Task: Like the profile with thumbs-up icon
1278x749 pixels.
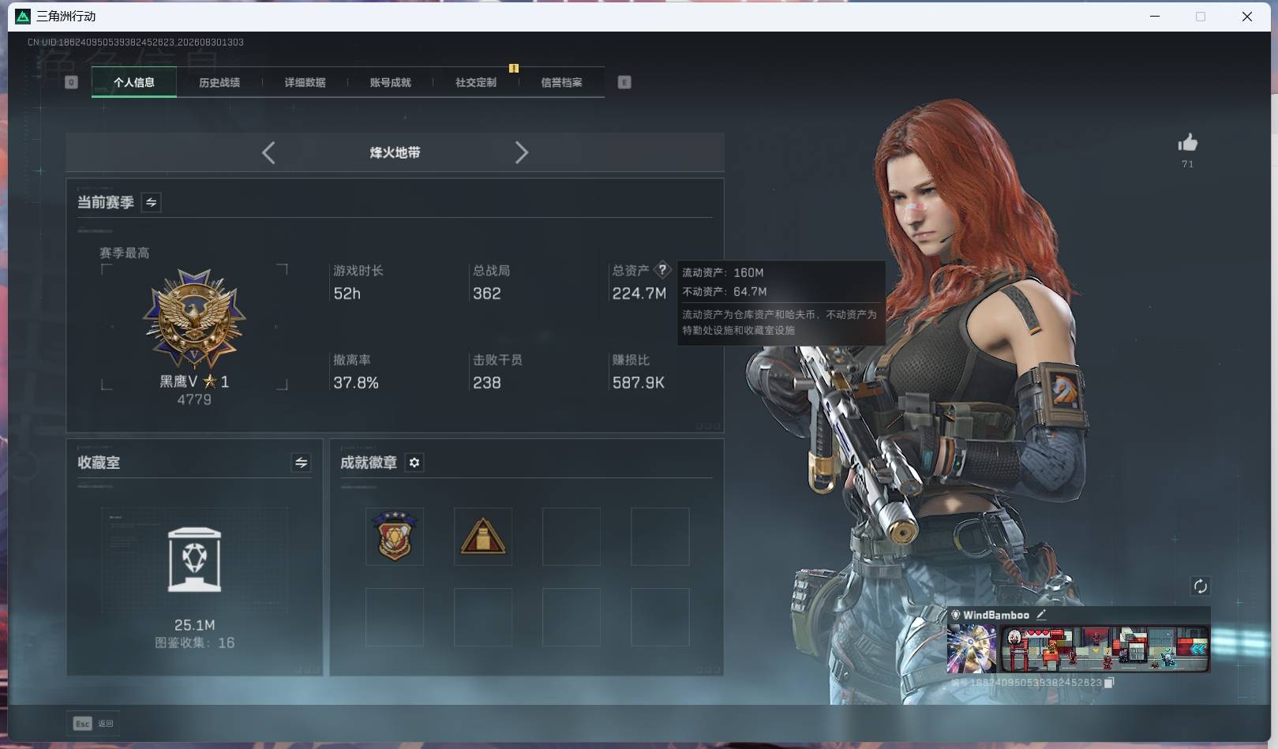Action: (1187, 143)
